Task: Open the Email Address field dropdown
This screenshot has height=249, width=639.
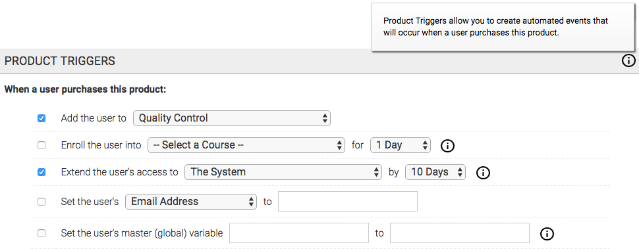Action: tap(191, 202)
